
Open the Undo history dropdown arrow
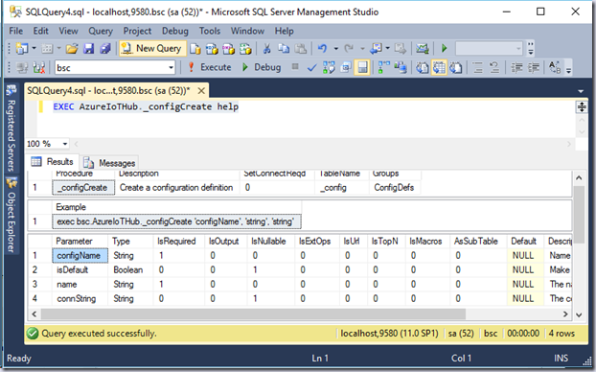336,49
